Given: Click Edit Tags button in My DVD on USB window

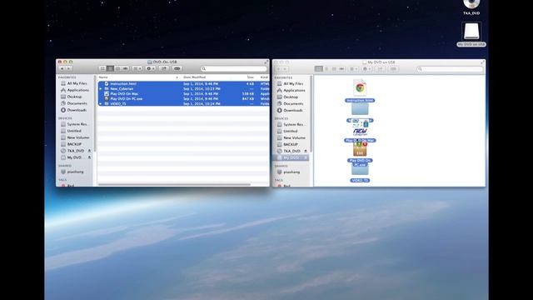Looking at the screenshot, I should (393, 69).
